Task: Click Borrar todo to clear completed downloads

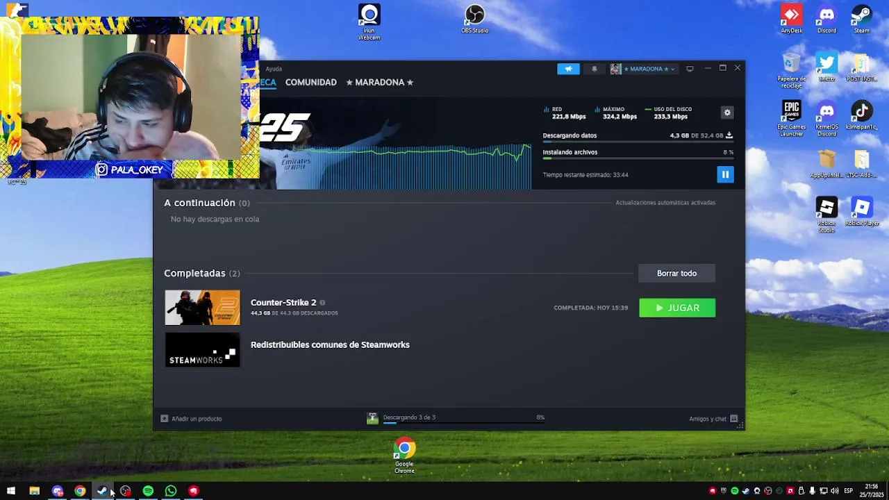Action: (676, 273)
